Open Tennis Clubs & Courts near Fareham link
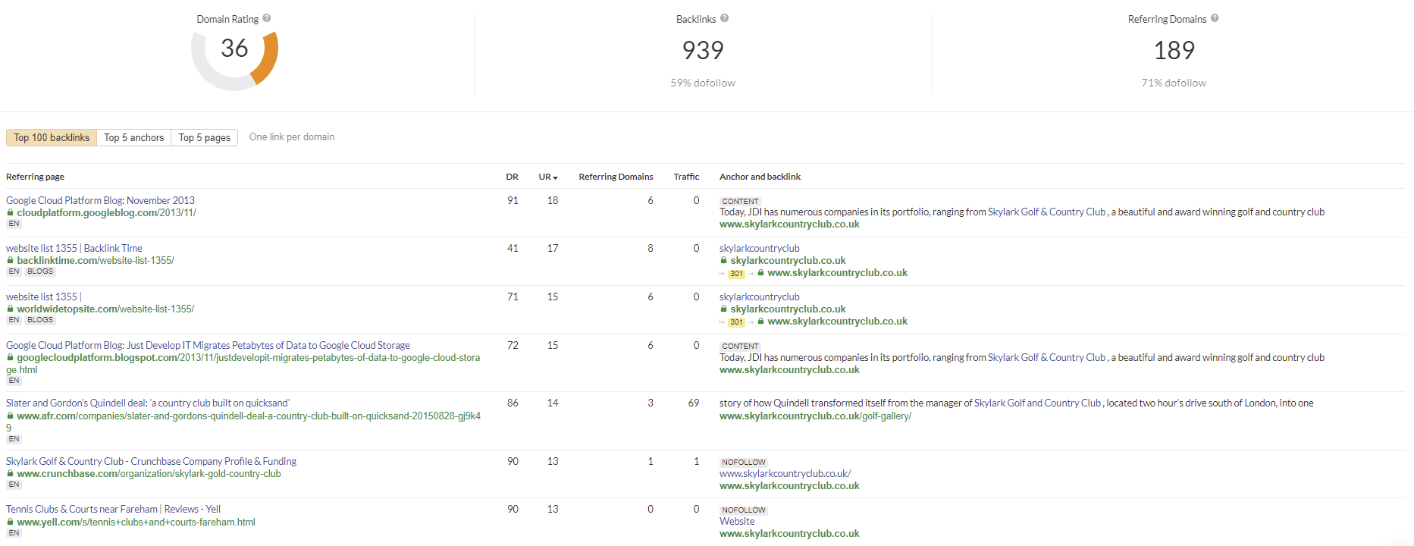Viewport: 1414px width, 546px height. point(113,510)
